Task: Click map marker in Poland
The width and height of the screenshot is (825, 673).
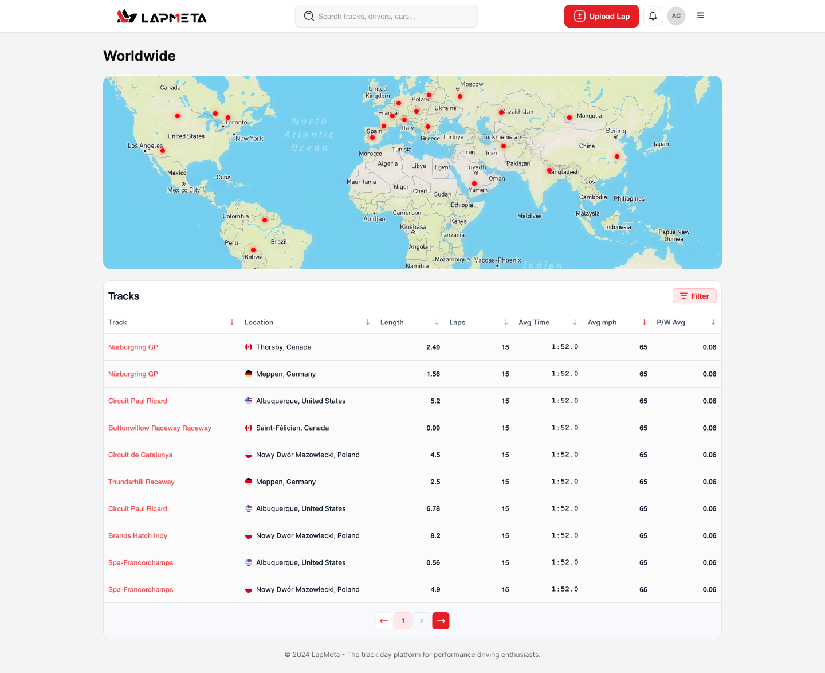Action: click(429, 96)
